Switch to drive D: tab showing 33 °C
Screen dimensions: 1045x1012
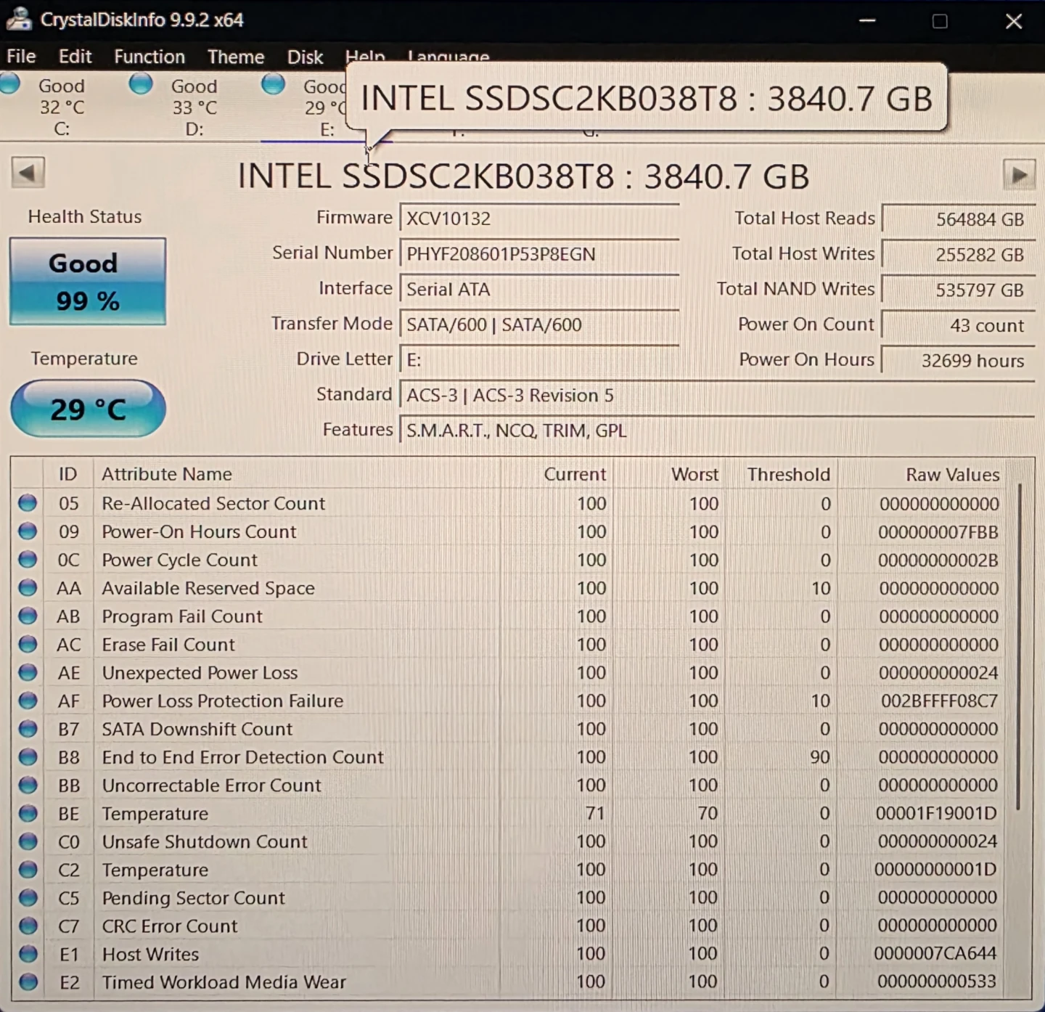pyautogui.click(x=194, y=107)
